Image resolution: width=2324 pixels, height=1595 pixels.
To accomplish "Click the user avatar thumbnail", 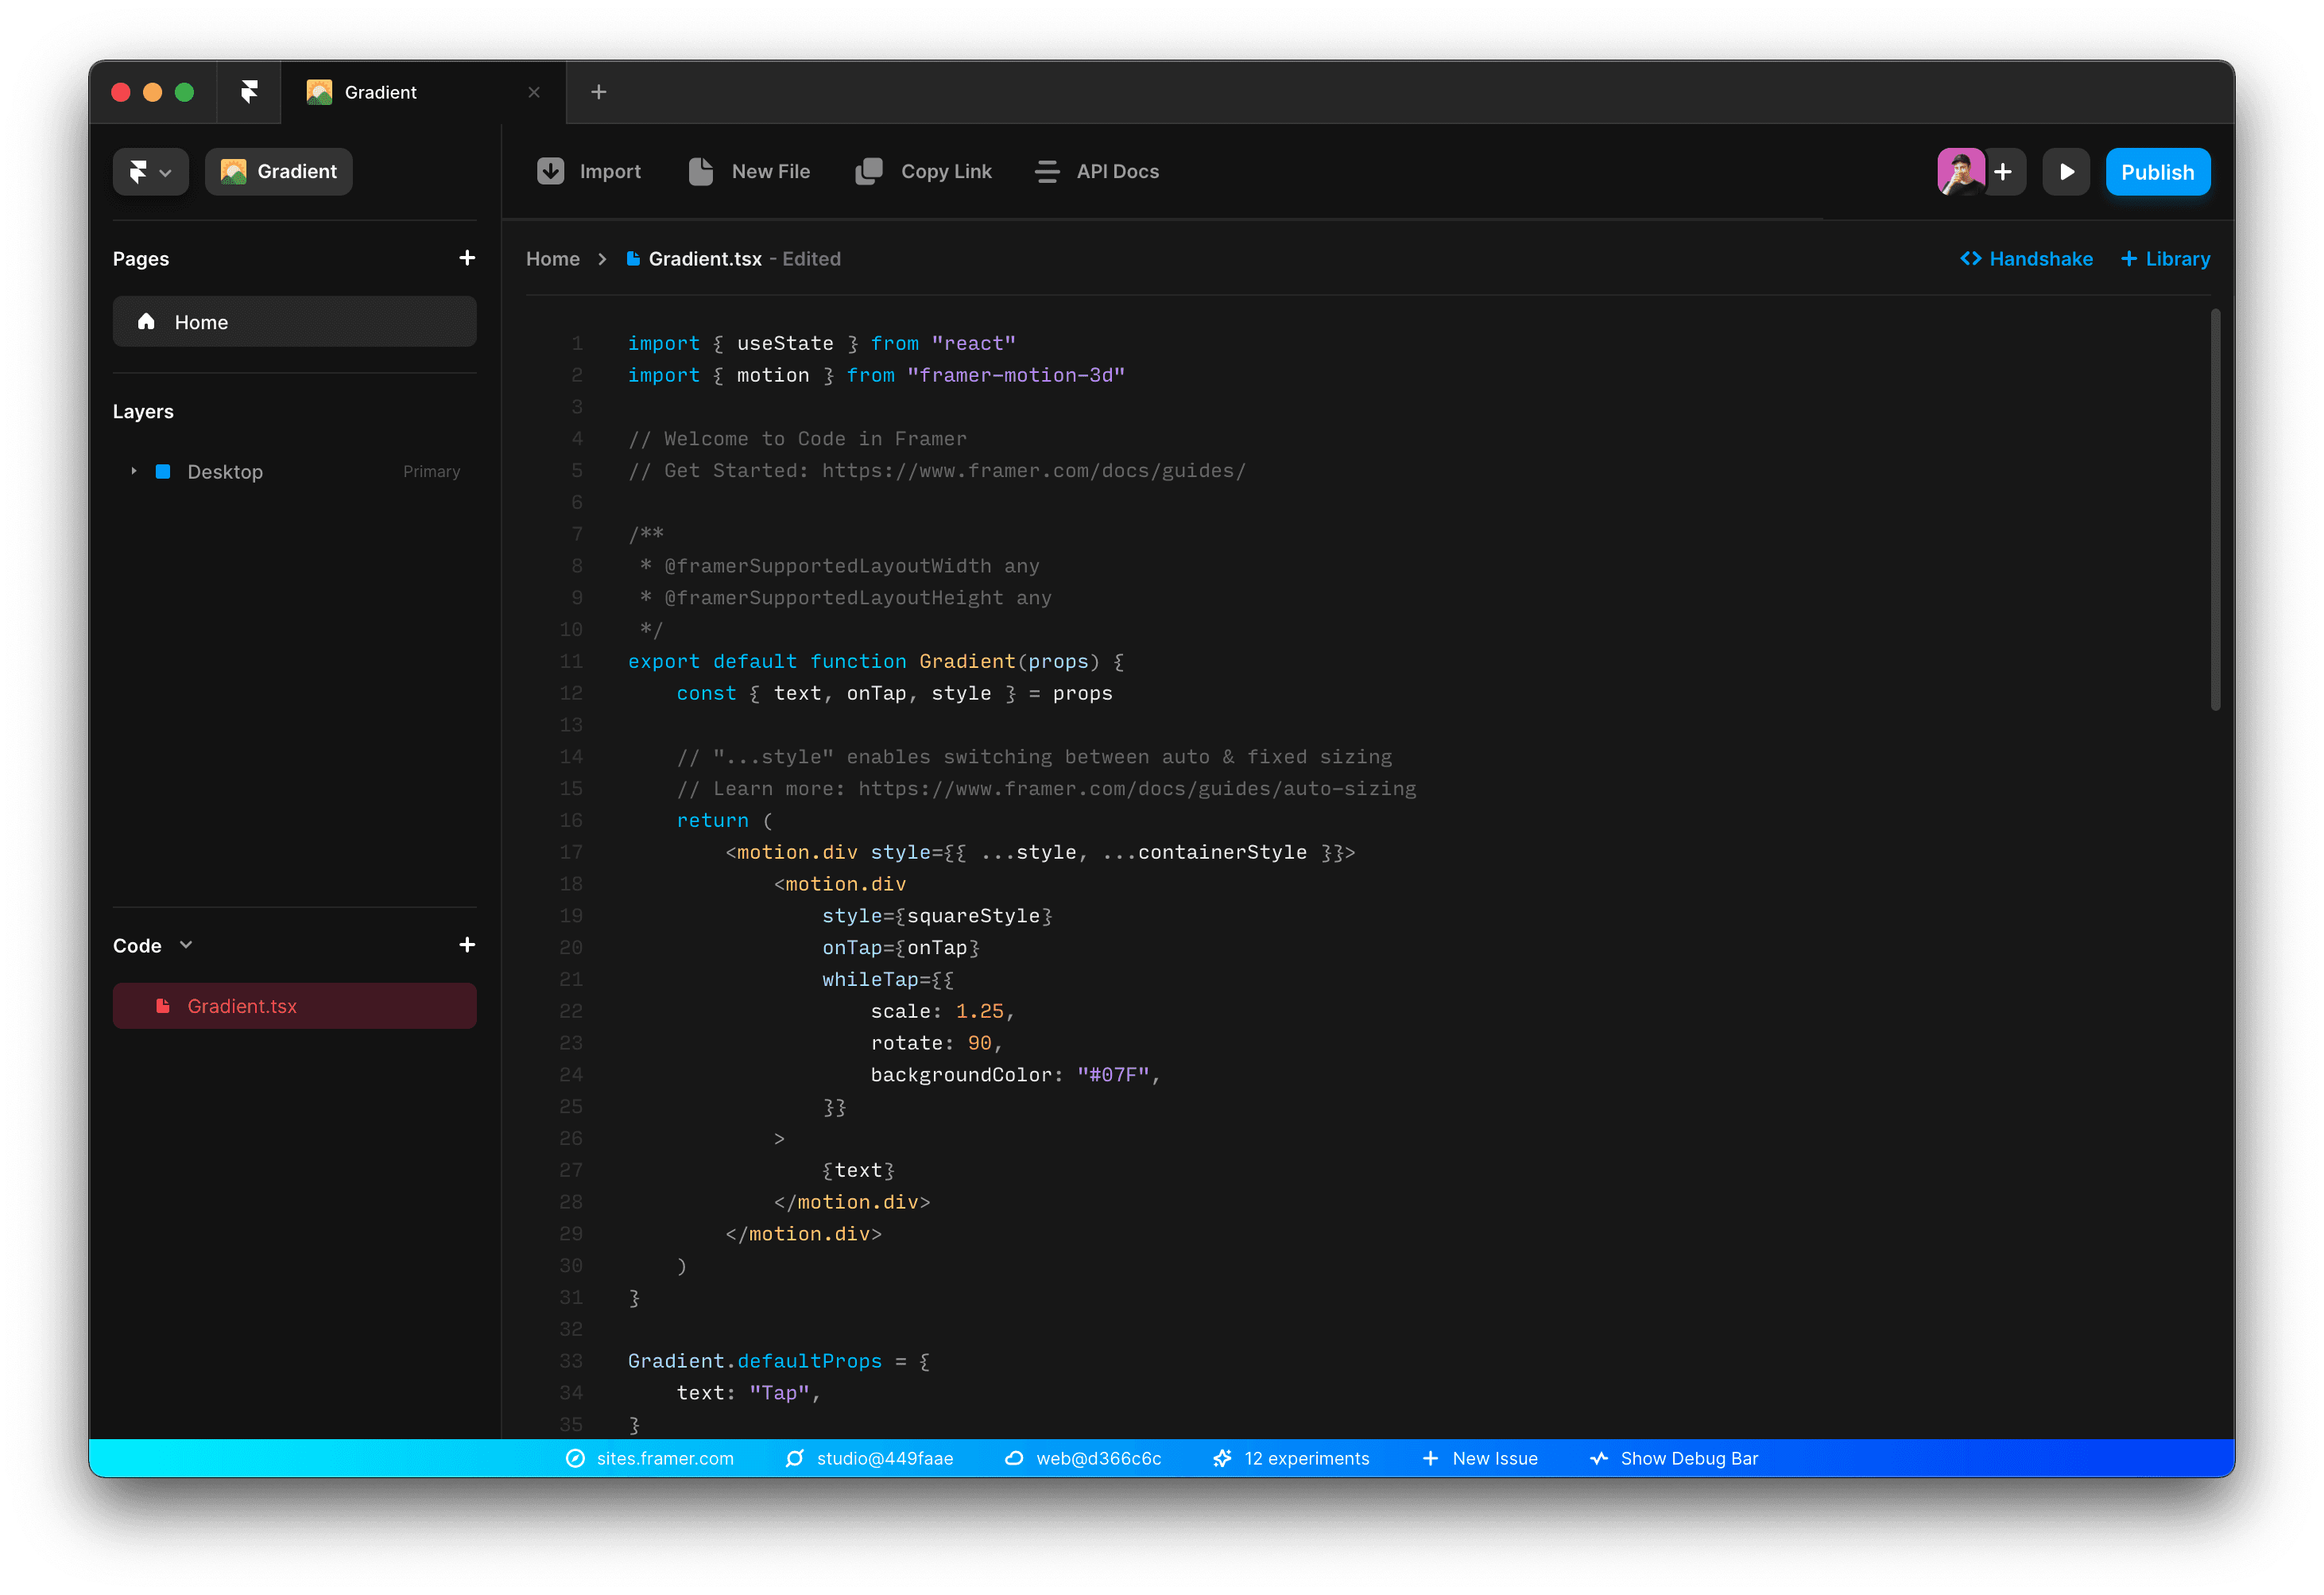I will click(1960, 172).
